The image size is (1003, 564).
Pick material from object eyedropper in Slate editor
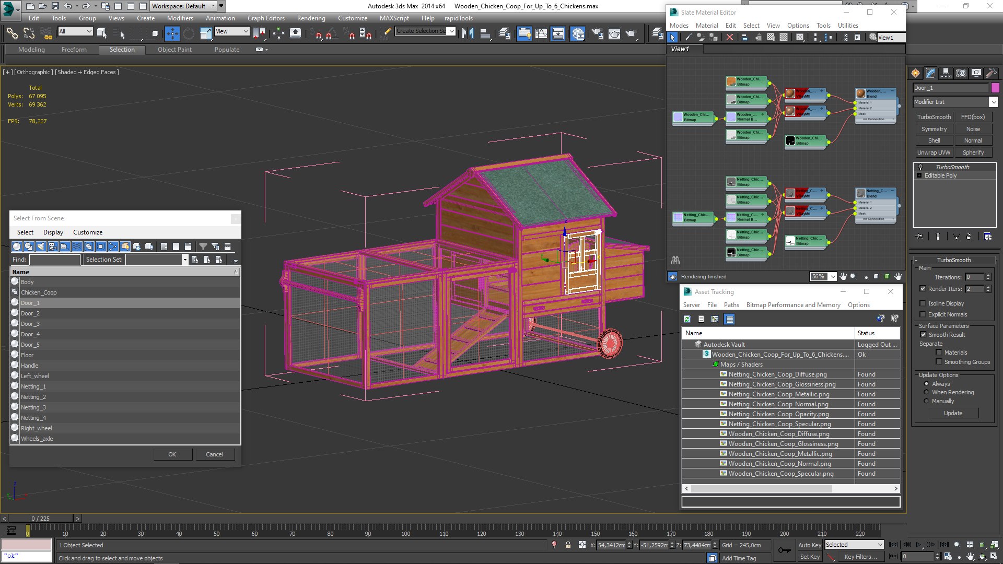688,37
